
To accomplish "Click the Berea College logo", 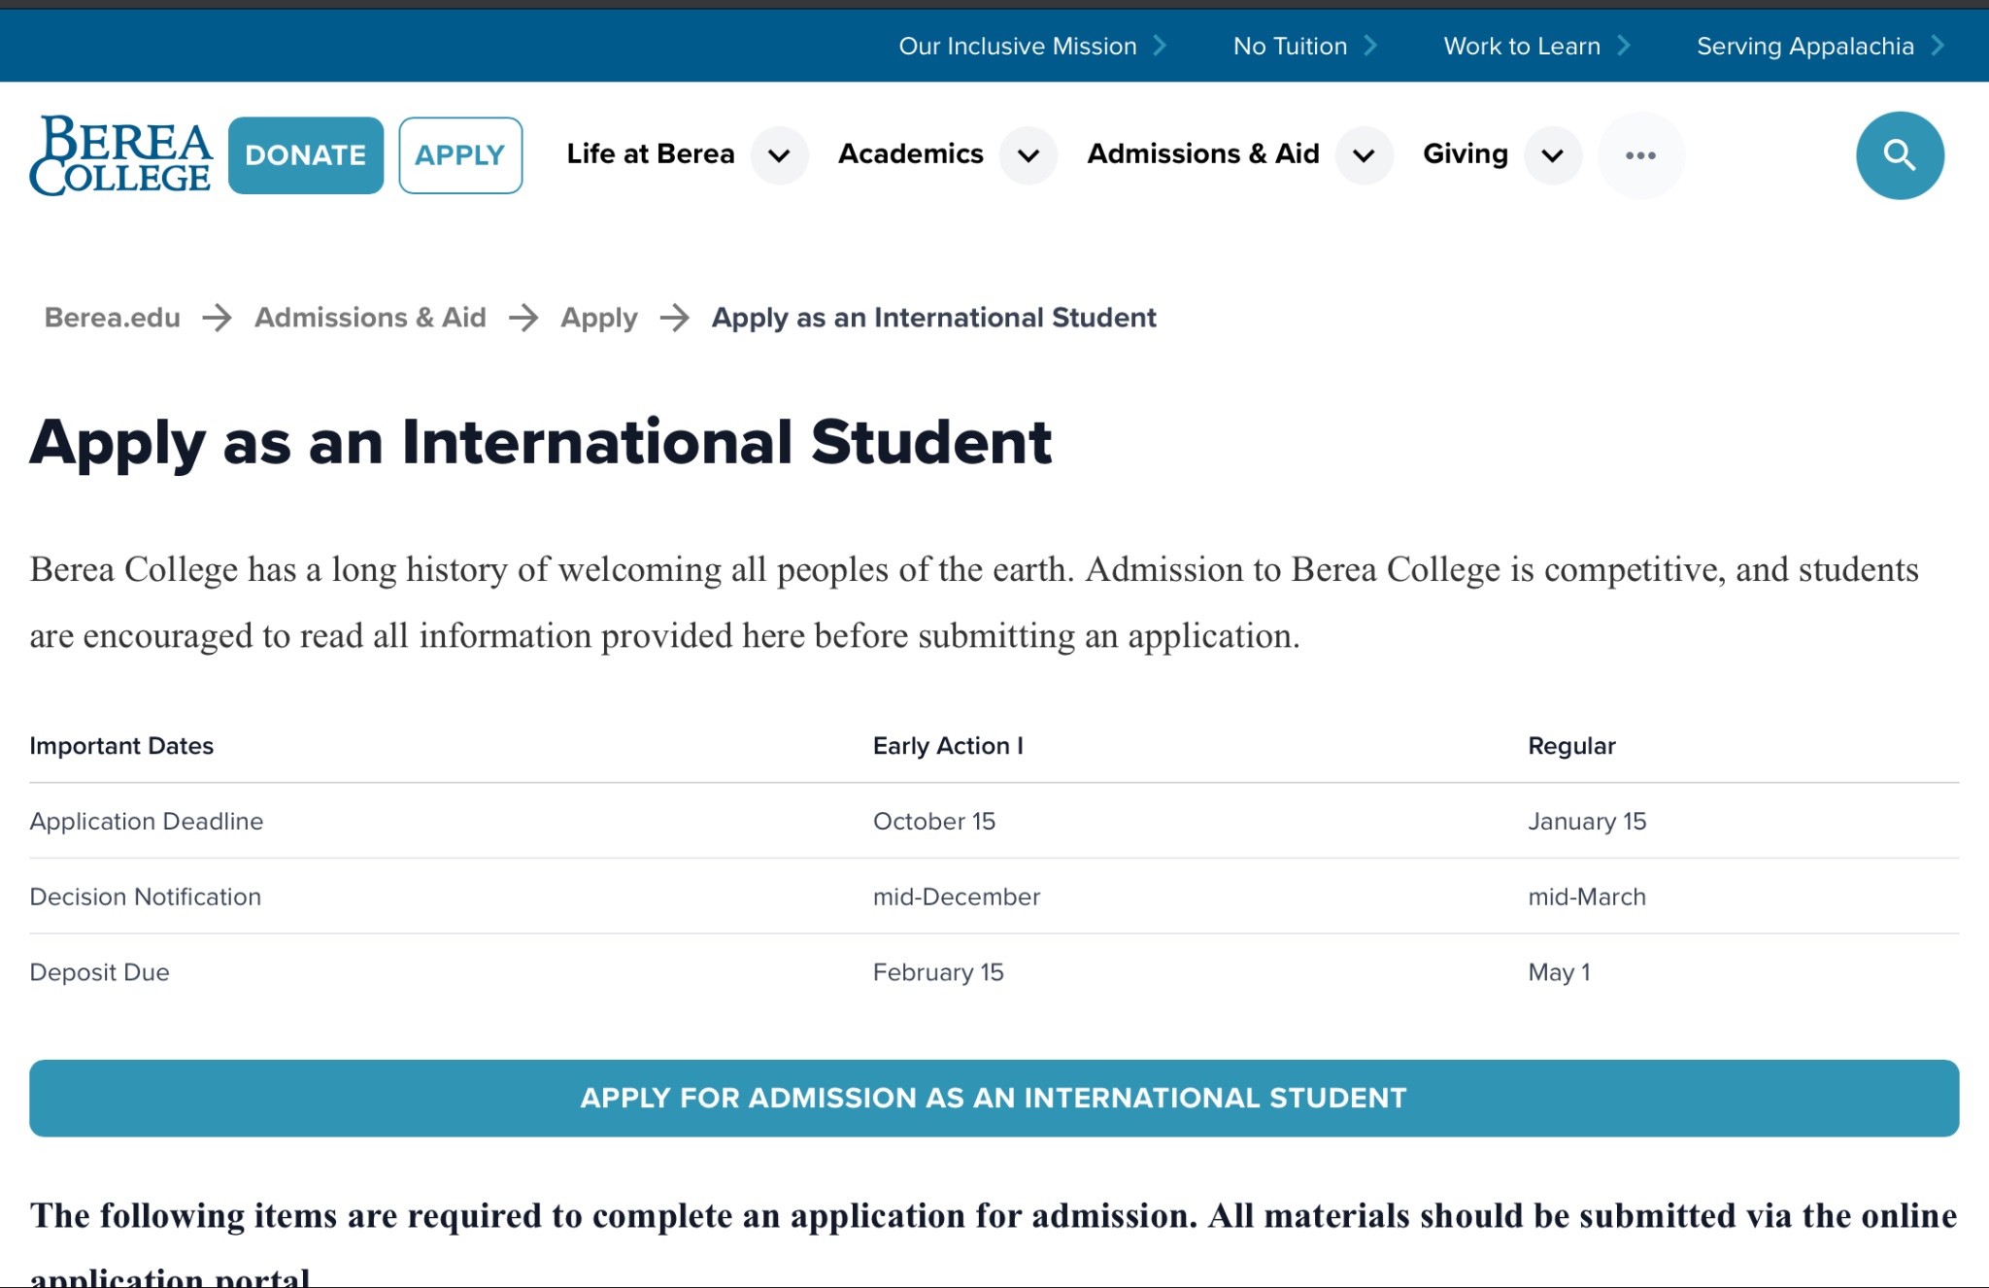I will point(121,155).
